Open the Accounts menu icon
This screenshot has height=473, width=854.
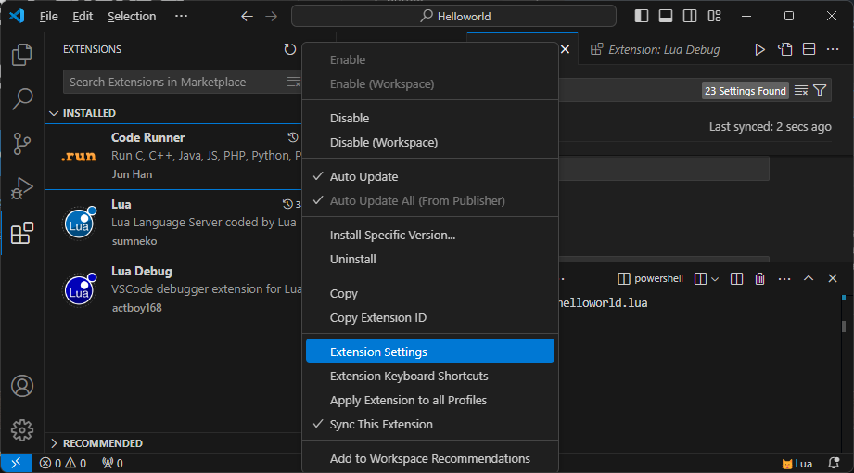[22, 386]
